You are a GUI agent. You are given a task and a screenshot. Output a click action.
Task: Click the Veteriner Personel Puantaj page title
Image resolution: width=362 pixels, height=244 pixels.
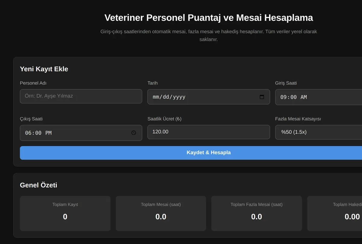(x=209, y=18)
